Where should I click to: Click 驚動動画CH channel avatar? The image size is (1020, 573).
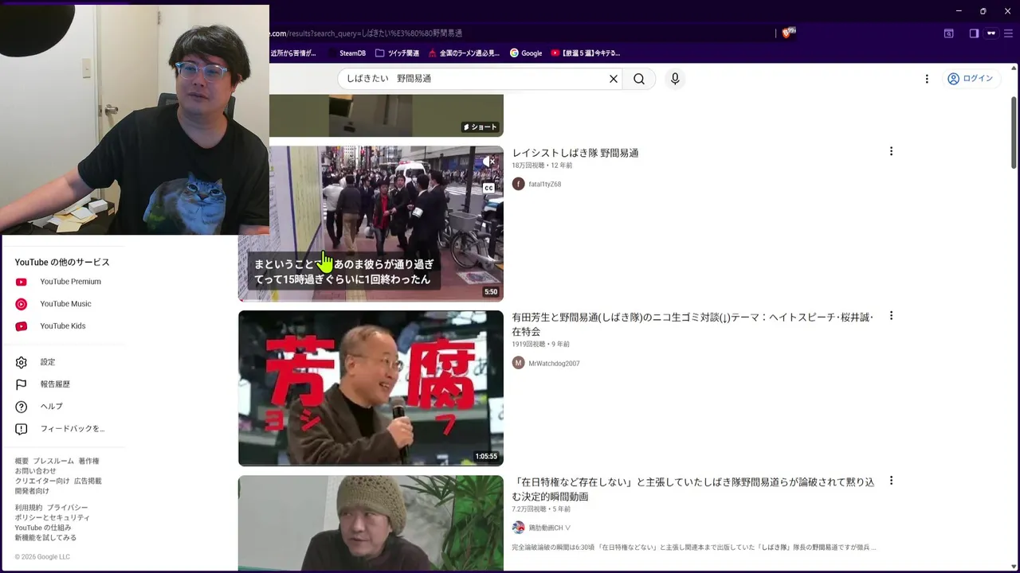point(519,528)
